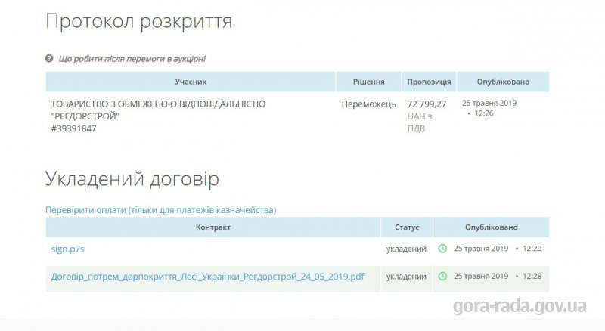Select the 'Учасник' column header
The height and width of the screenshot is (331, 605).
(x=191, y=82)
